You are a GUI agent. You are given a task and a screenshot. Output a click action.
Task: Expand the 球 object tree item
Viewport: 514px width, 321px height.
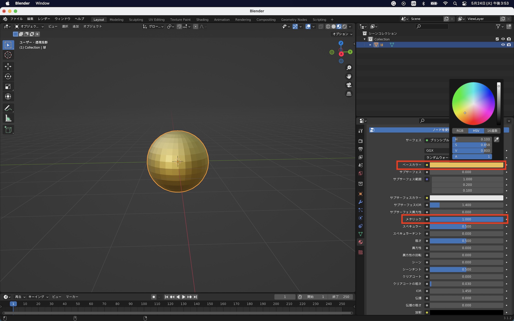(x=370, y=45)
